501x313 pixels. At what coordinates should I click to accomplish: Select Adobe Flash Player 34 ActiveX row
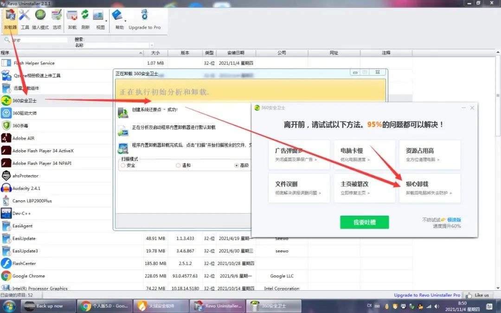click(x=56, y=150)
